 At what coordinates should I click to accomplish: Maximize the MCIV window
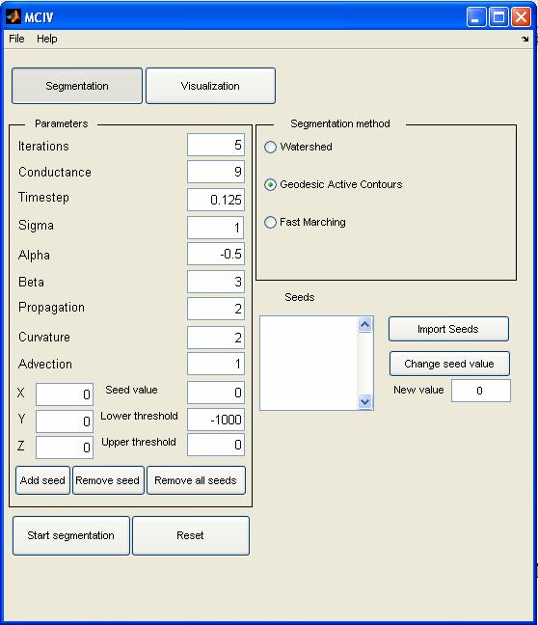click(498, 17)
